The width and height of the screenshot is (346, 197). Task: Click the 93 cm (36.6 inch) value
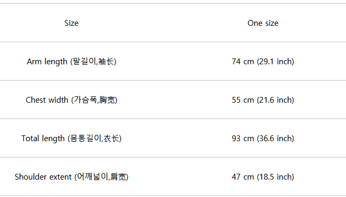coord(263,139)
